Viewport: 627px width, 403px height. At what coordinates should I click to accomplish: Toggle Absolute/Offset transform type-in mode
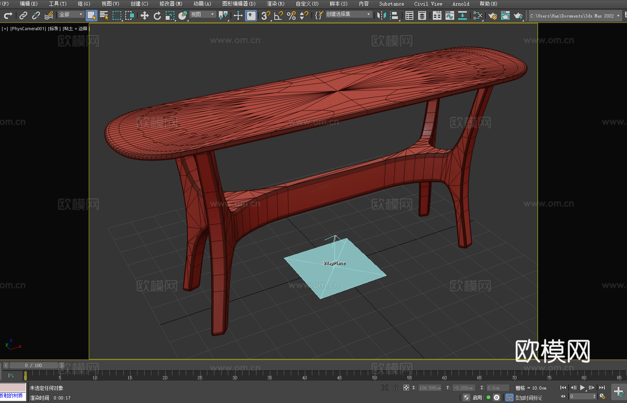click(406, 388)
